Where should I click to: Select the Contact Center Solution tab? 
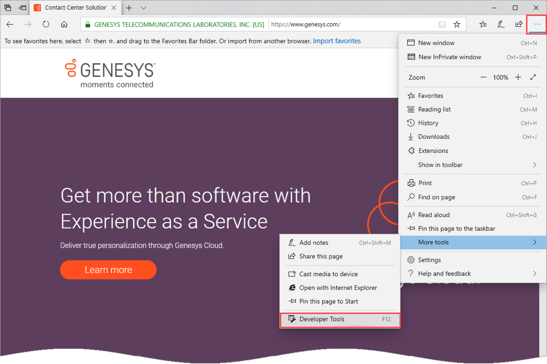pos(75,8)
